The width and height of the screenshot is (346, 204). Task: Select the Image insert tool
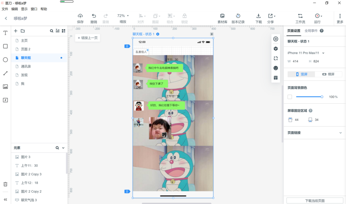5,87
